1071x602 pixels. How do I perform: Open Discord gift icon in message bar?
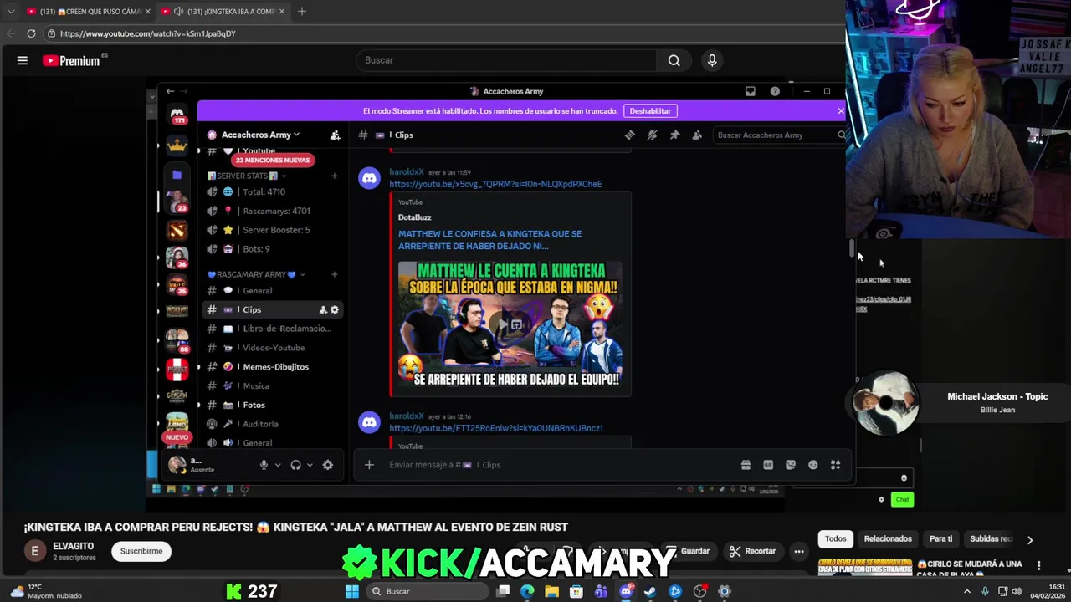click(746, 465)
